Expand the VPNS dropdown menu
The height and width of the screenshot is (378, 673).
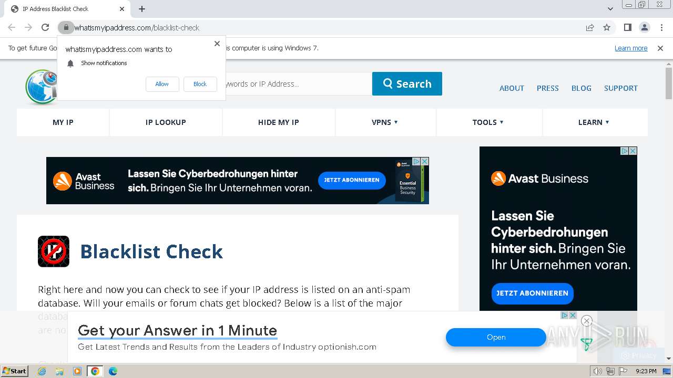(x=385, y=122)
